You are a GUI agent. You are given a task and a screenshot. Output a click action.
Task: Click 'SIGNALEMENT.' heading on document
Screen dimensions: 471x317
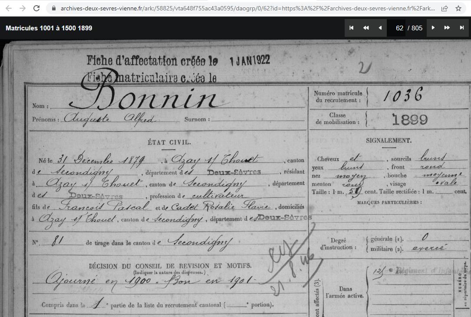pos(389,141)
